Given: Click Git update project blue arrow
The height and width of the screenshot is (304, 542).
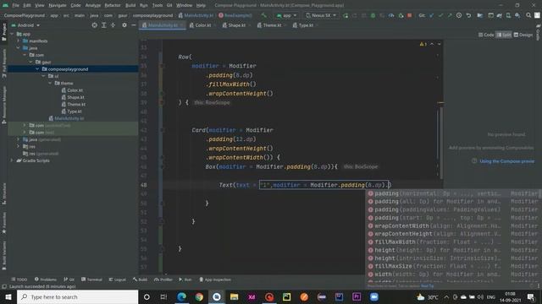Looking at the screenshot, I should click(x=431, y=15).
